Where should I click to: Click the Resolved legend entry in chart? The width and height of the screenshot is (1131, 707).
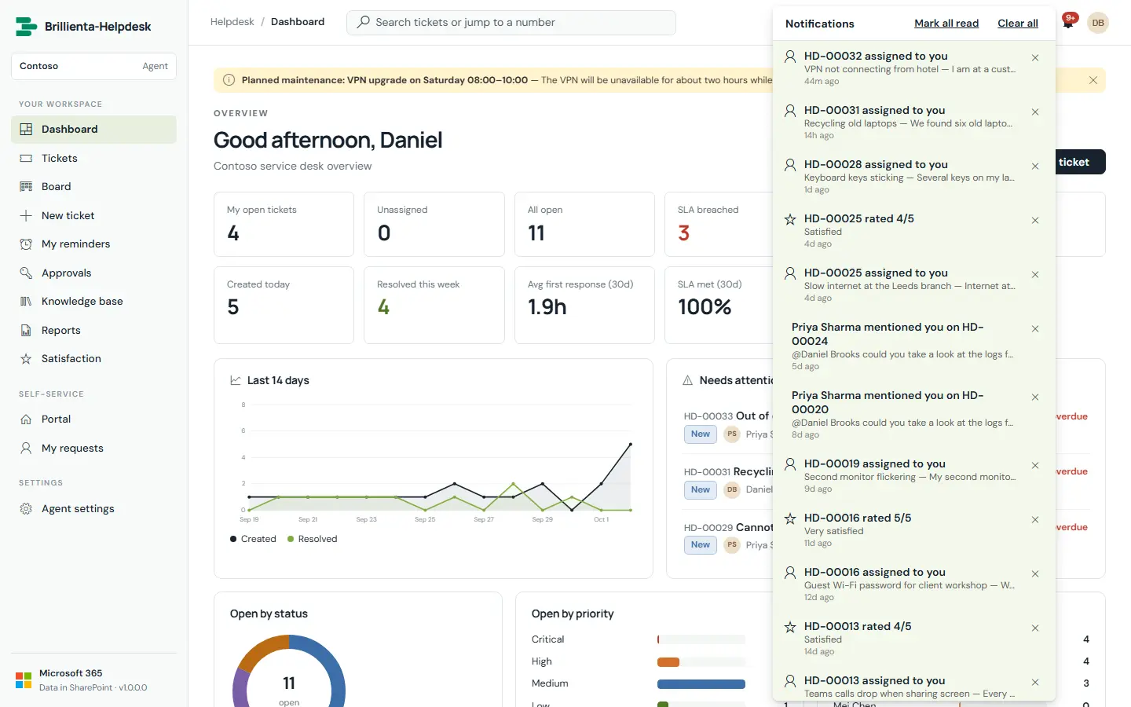point(312,539)
